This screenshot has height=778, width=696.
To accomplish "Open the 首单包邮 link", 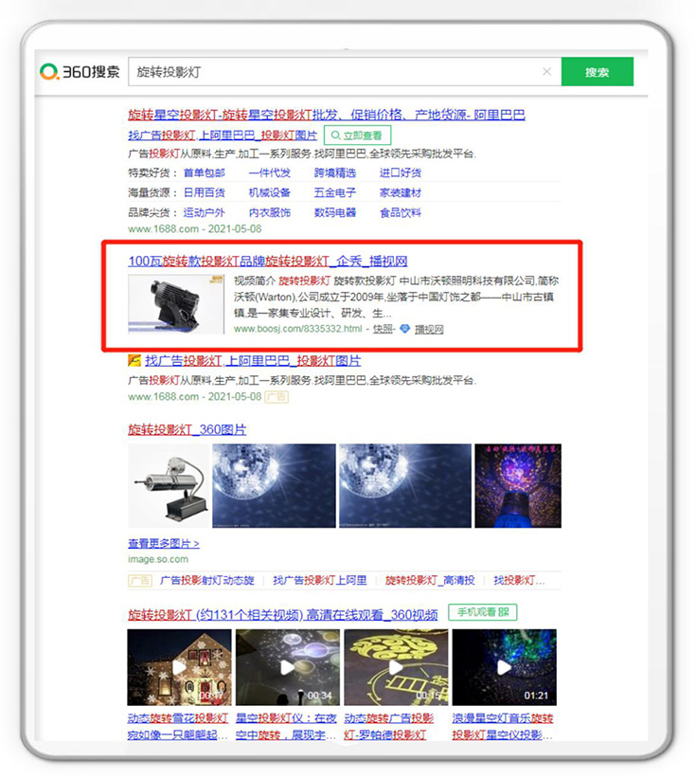I will pyautogui.click(x=204, y=173).
